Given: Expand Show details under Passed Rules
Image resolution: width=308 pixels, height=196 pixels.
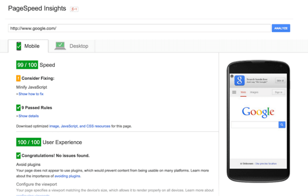Looking at the screenshot, I should pos(29,116).
